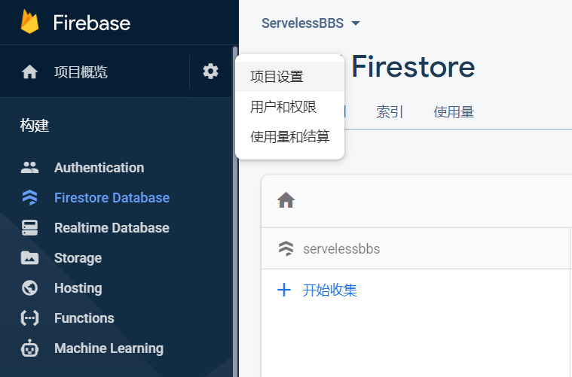Open Realtime Database in the sidebar
The width and height of the screenshot is (572, 377).
click(112, 228)
